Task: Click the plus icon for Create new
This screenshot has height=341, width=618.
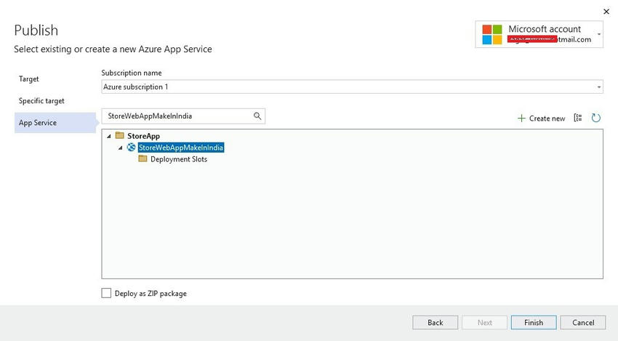Action: [x=521, y=119]
